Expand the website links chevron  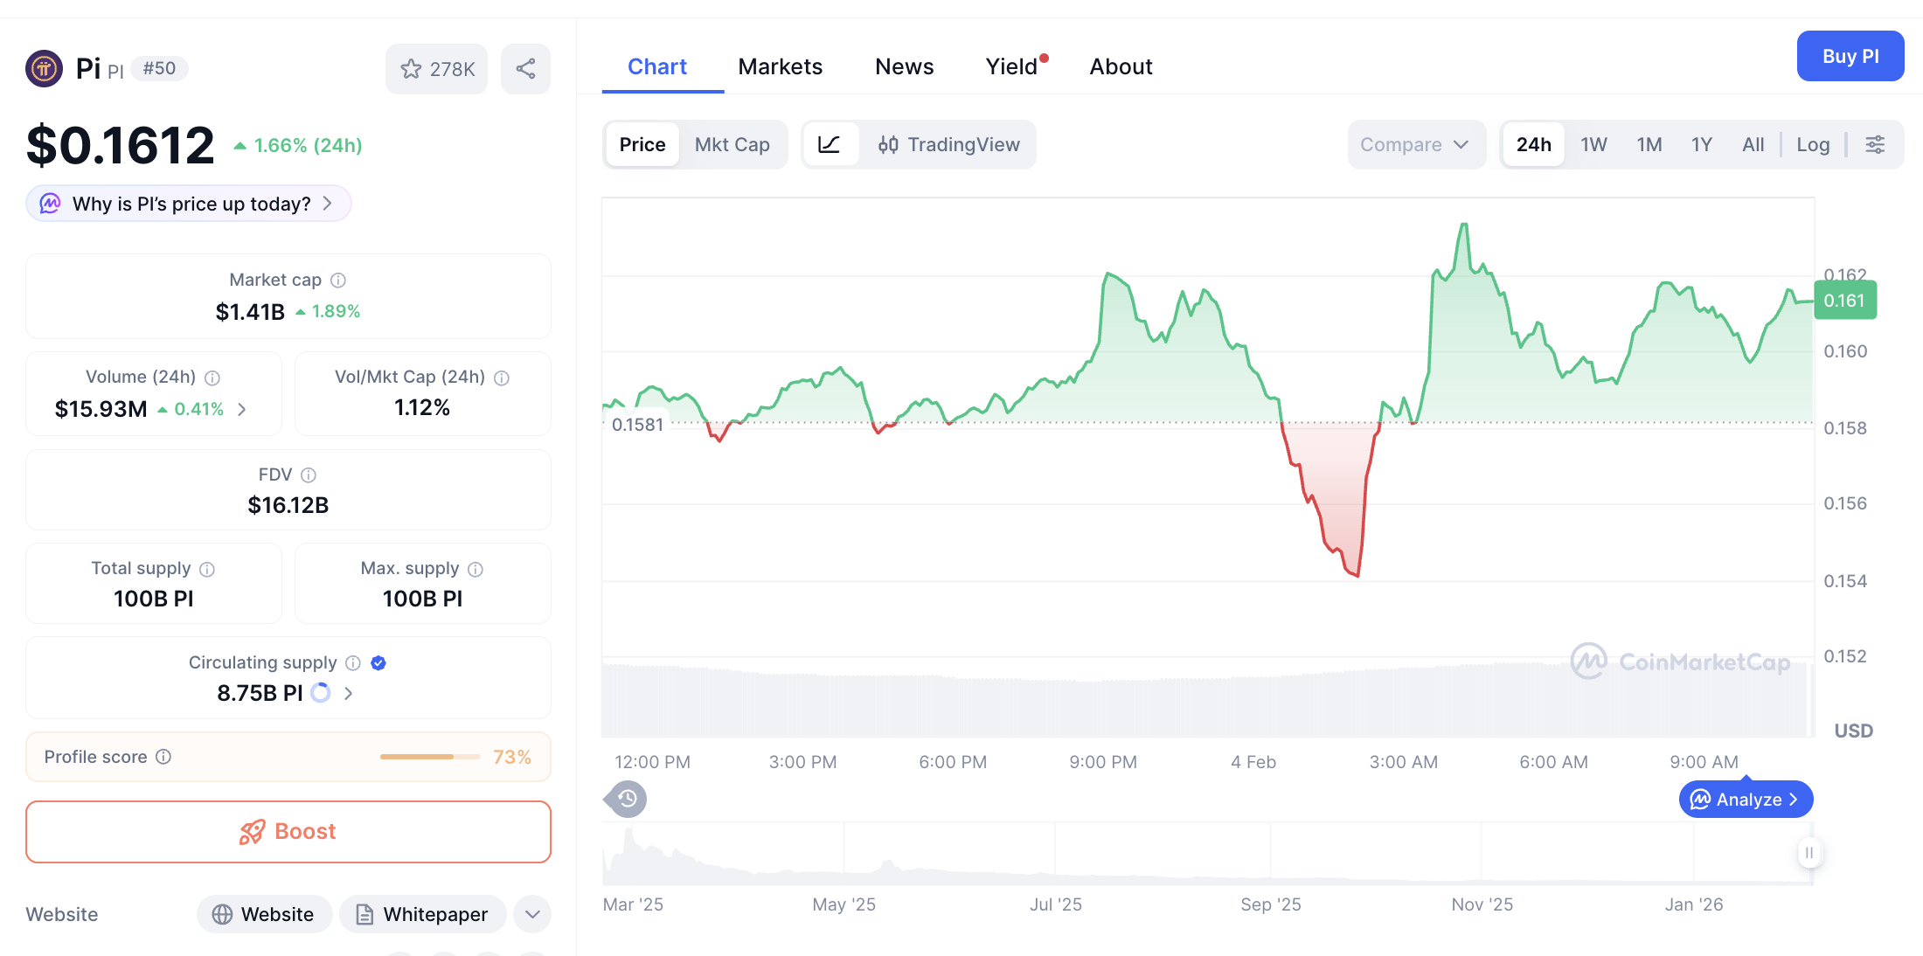(531, 914)
